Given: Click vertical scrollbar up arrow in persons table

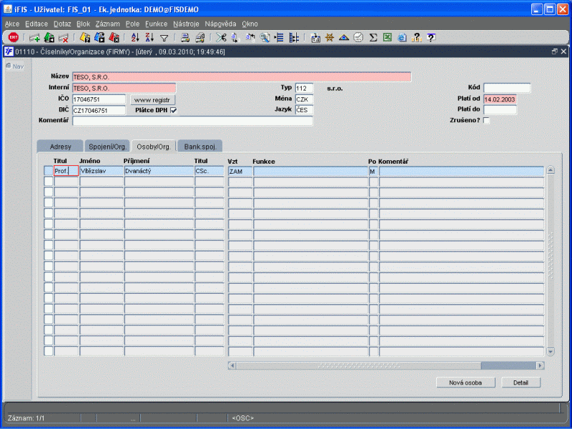Looking at the screenshot, I should click(550, 170).
